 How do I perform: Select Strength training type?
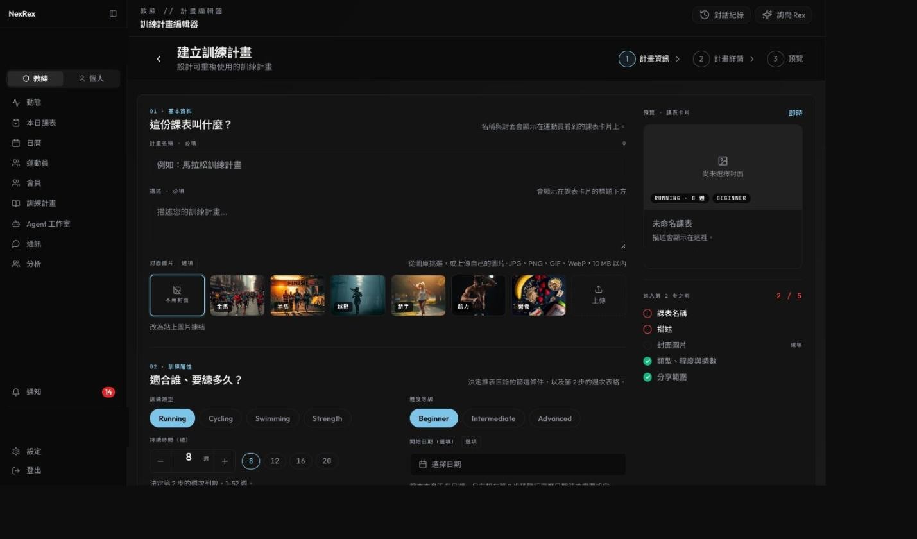pyautogui.click(x=327, y=418)
